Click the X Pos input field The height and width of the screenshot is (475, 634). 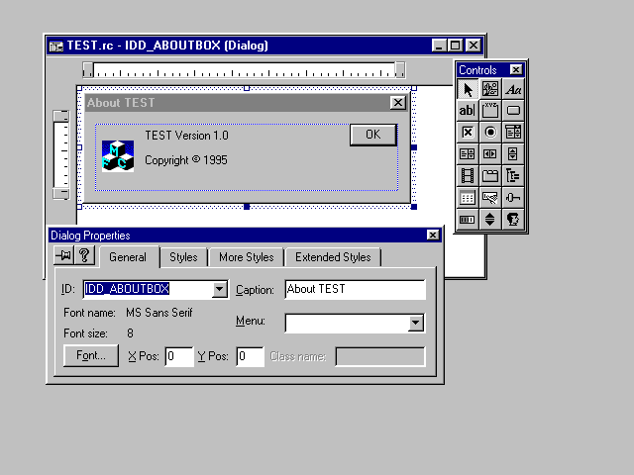[179, 356]
